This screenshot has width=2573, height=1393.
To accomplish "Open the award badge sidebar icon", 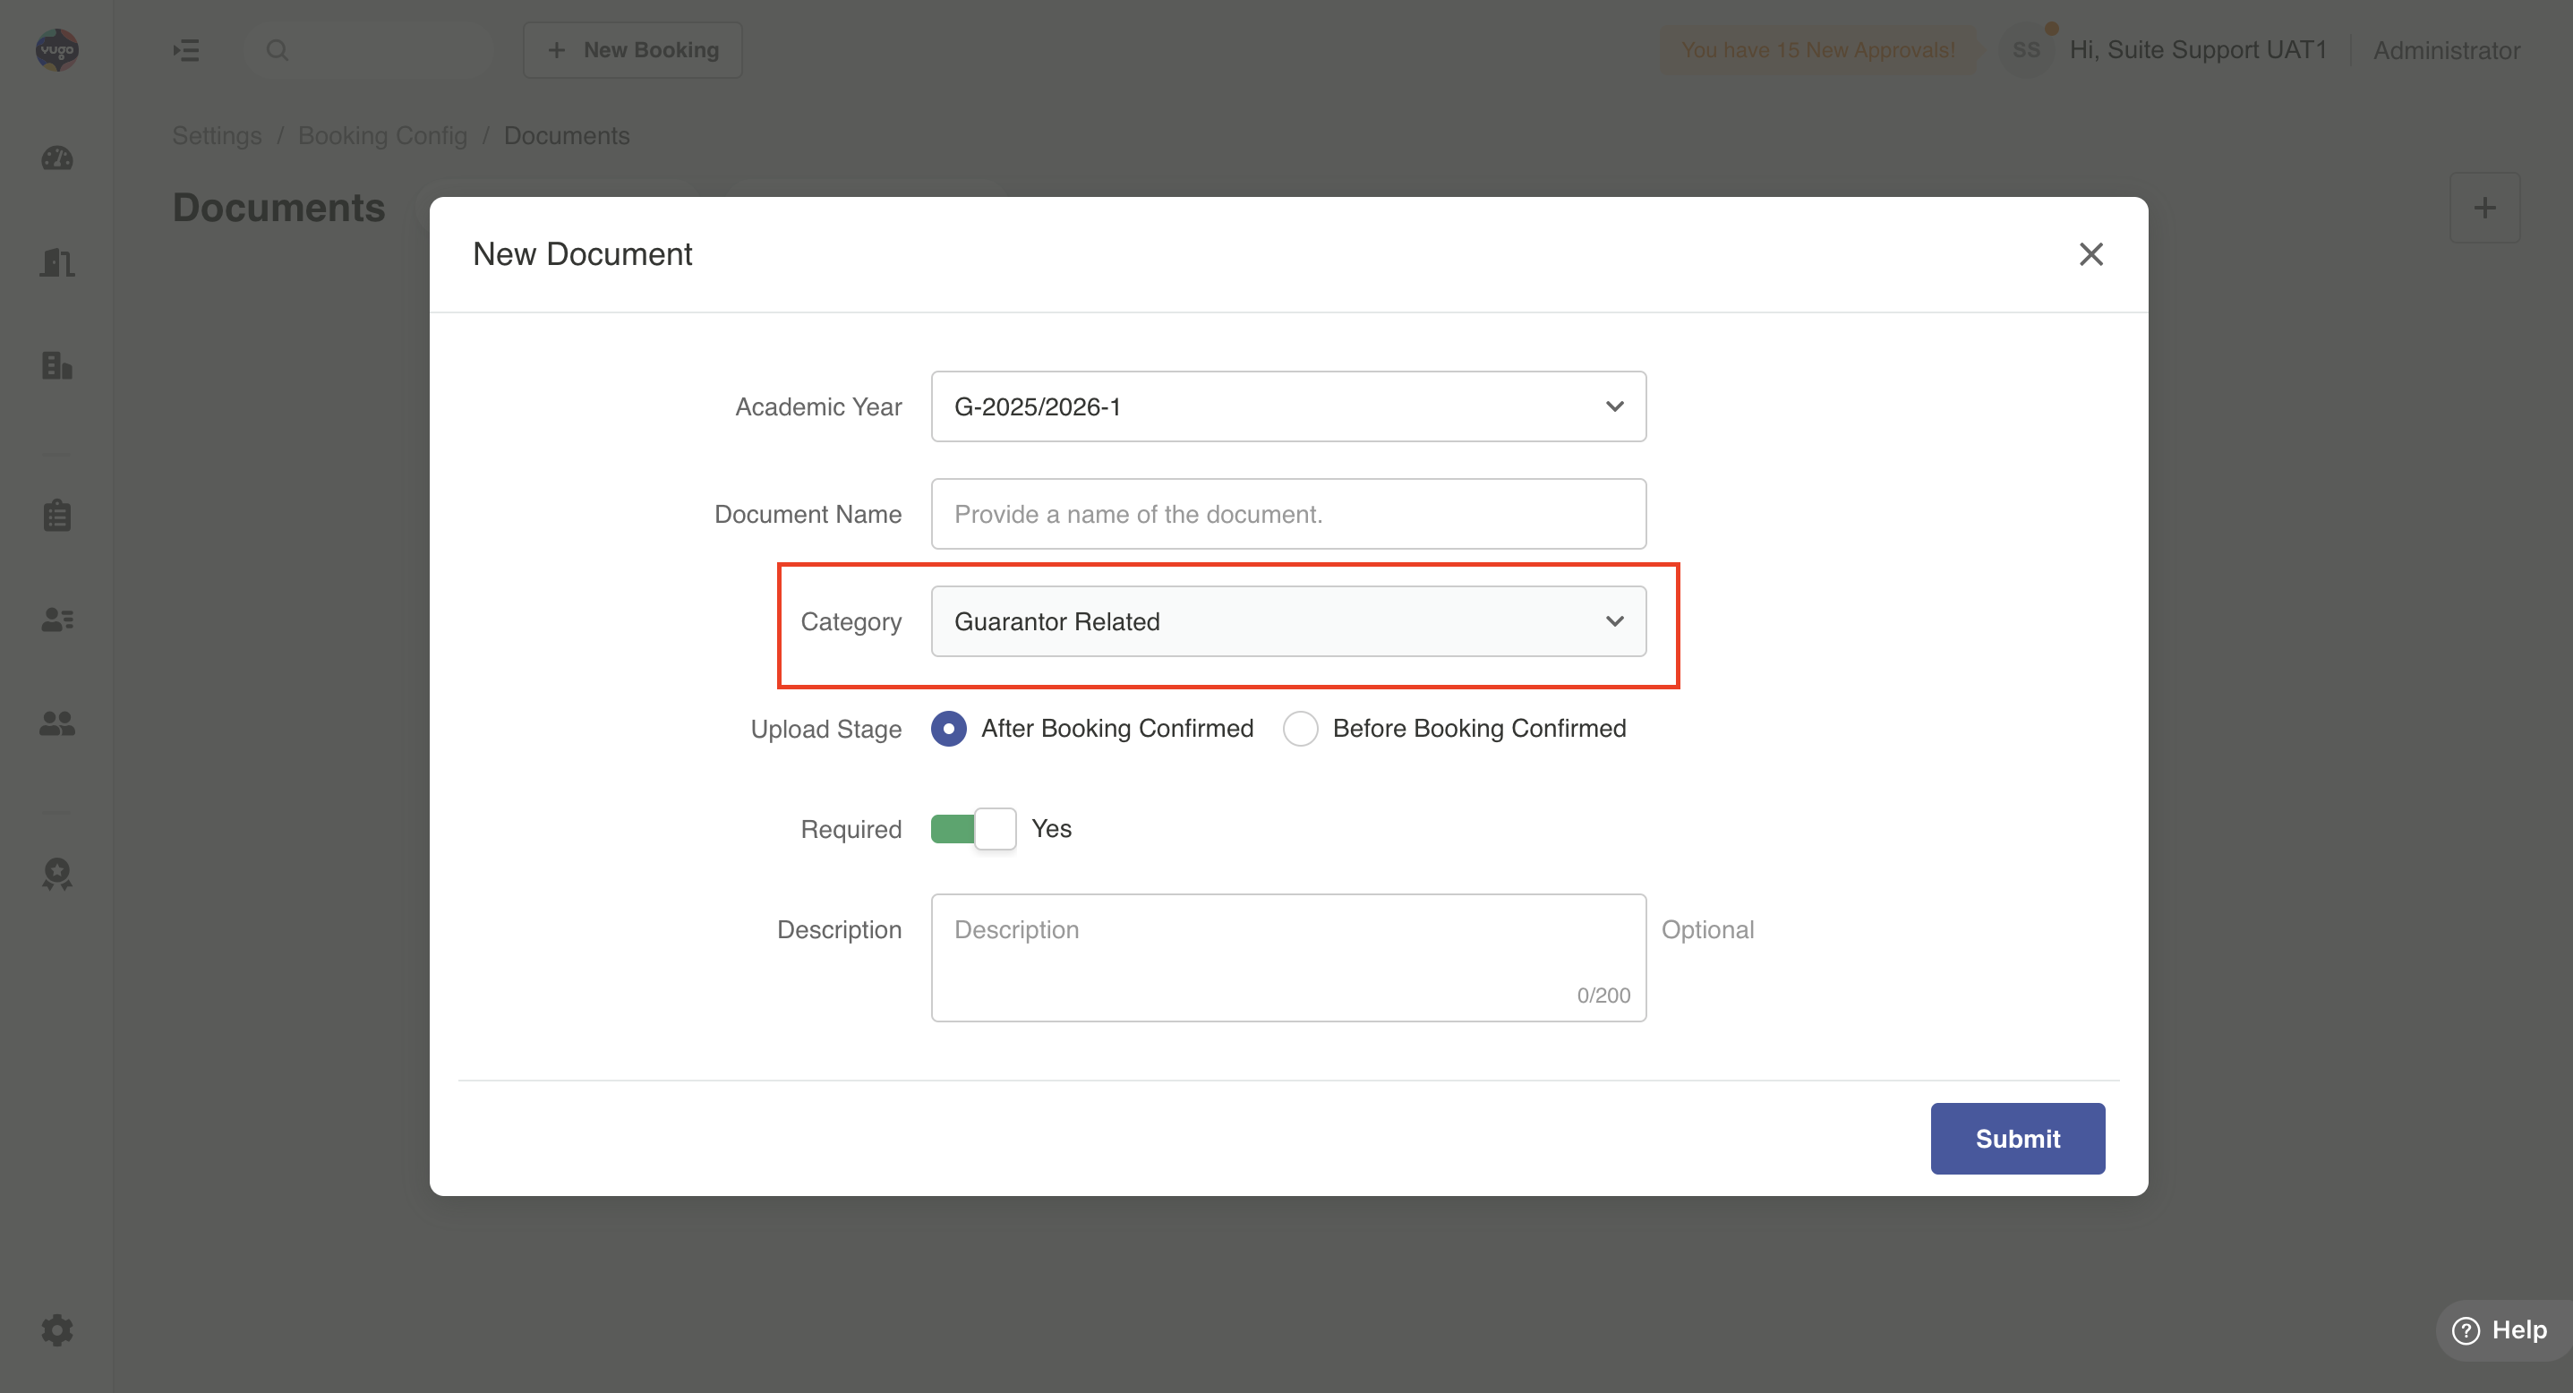I will 57,874.
